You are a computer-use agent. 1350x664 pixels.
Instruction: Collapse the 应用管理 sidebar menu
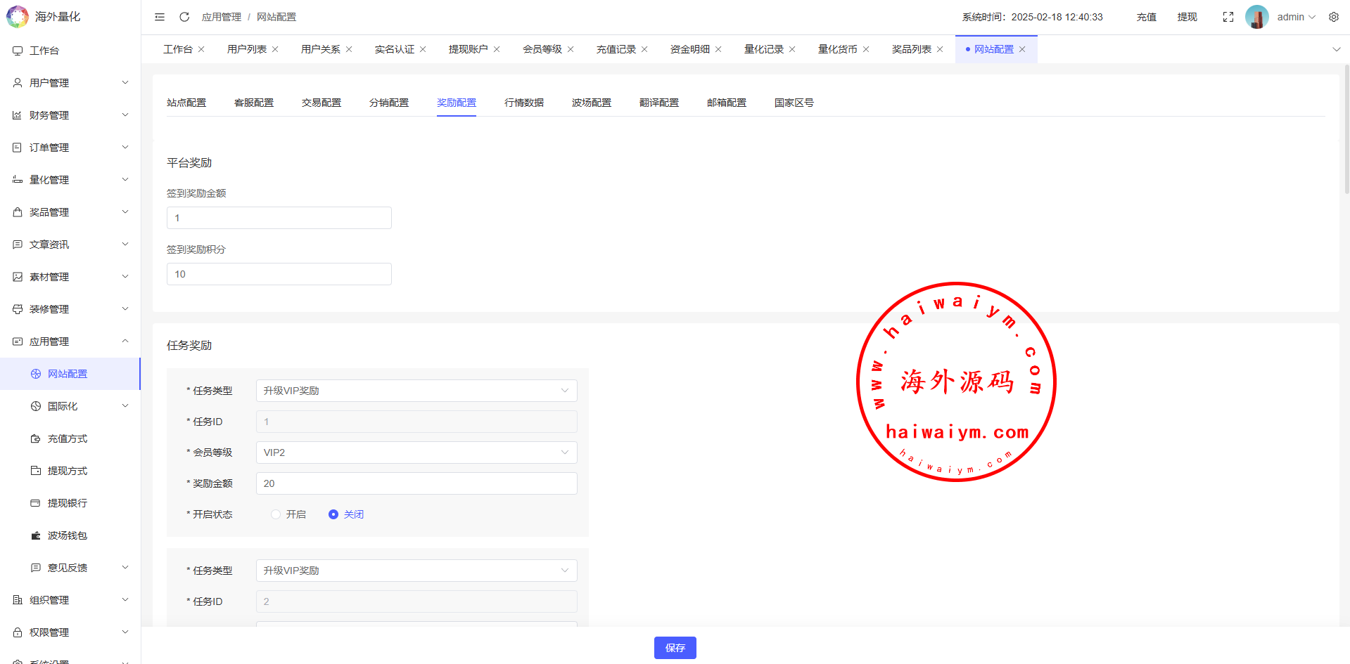coord(70,341)
